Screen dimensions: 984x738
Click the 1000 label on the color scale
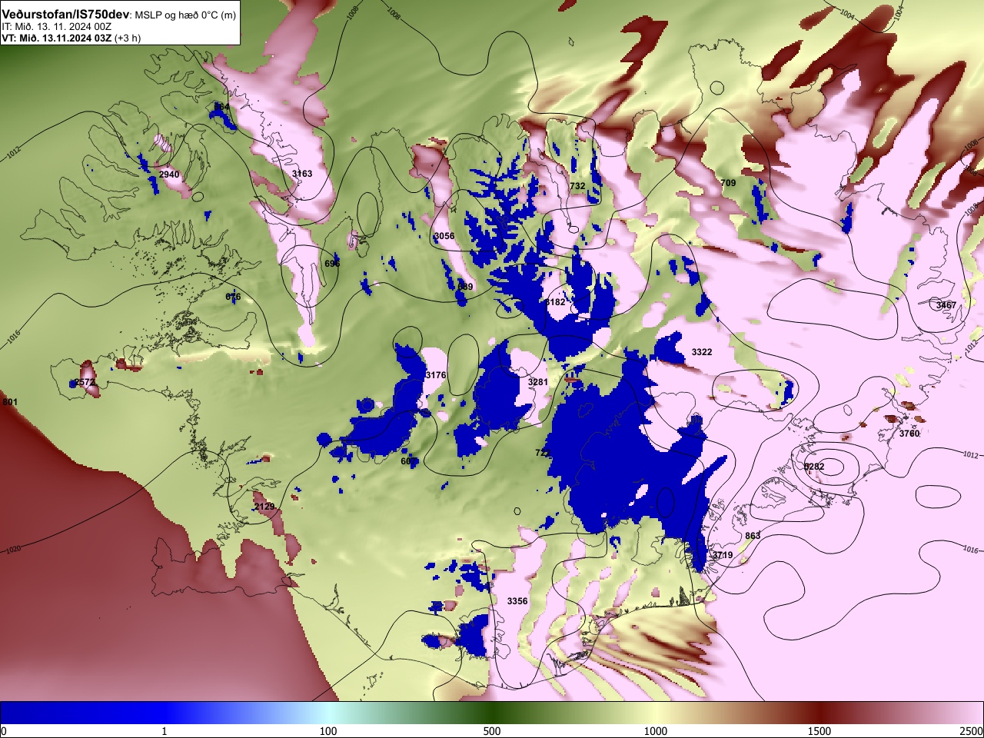[656, 731]
